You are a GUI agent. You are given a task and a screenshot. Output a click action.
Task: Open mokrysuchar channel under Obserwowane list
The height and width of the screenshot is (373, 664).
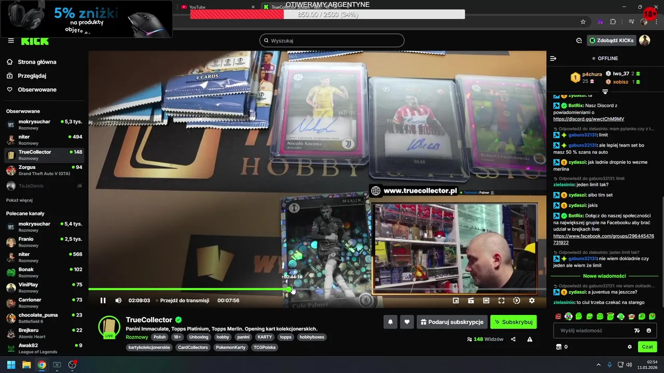tap(44, 125)
